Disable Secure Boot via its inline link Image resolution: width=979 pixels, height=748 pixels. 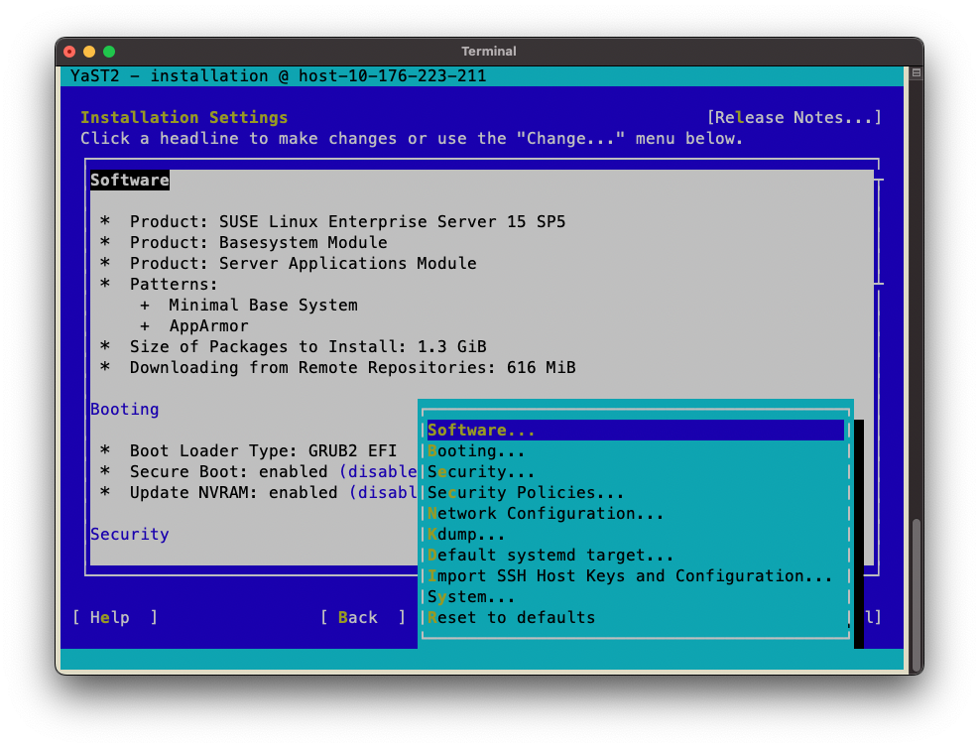coord(378,472)
